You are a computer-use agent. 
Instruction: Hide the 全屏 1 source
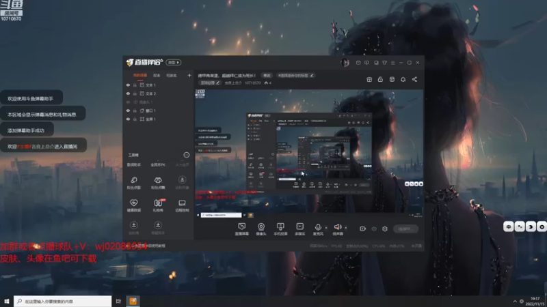128,119
